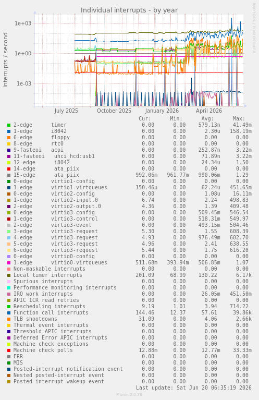Click the gray swatch for 15-edge ata_piix
This screenshot has height=400, width=259.
click(9, 175)
